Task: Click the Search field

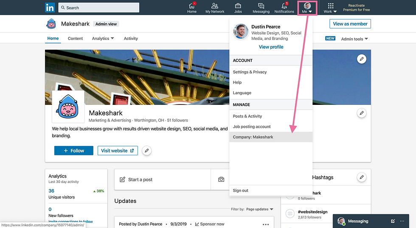Action: (98, 8)
